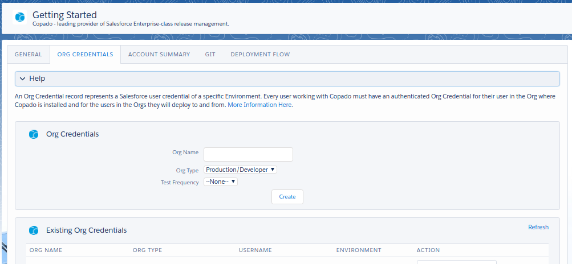Collapse the Help section chevron
The width and height of the screenshot is (572, 264).
pyautogui.click(x=23, y=79)
